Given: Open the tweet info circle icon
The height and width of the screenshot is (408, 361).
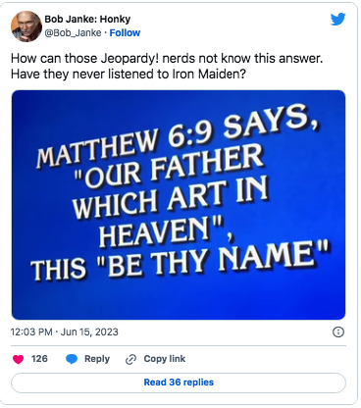Looking at the screenshot, I should [x=338, y=332].
